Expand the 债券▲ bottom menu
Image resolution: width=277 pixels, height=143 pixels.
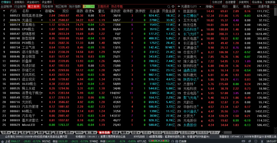(x=68, y=133)
